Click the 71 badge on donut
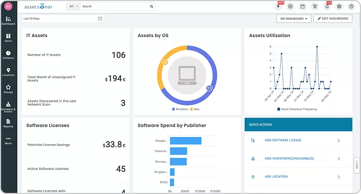The height and width of the screenshot is (194, 361). [x=209, y=88]
